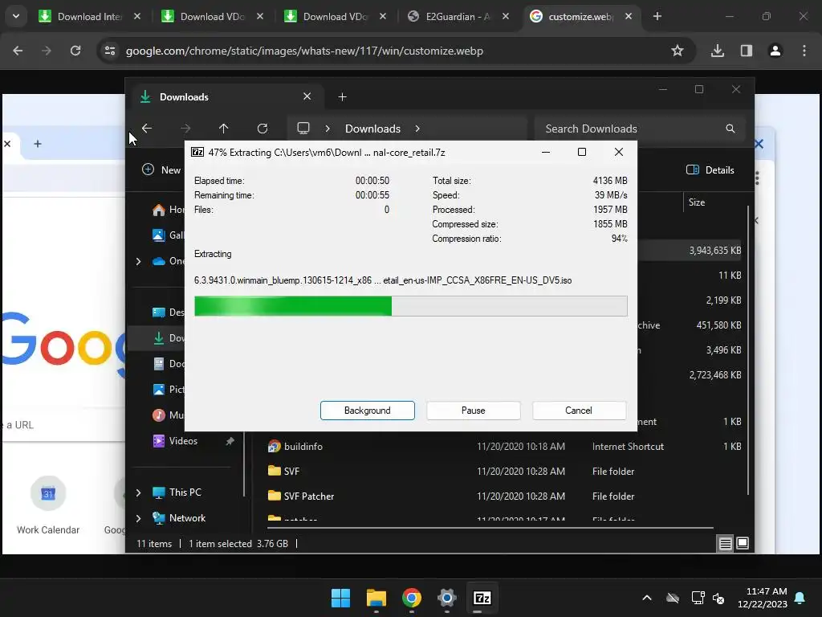Expand the OneDrive node in sidebar
This screenshot has height=617, width=822.
point(138,261)
